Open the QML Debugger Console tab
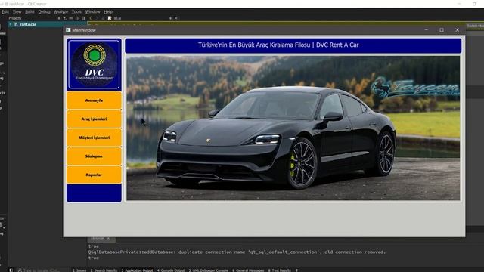Viewport: 484px width, 272px height. pyautogui.click(x=208, y=270)
